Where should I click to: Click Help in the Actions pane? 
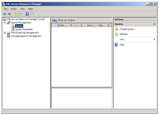(x=122, y=45)
